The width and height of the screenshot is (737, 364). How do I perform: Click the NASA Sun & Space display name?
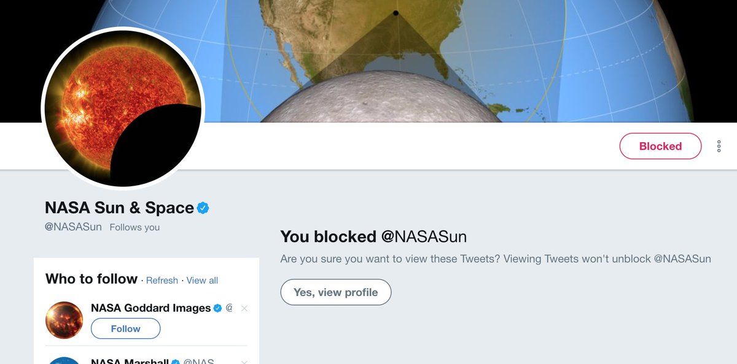pos(120,208)
